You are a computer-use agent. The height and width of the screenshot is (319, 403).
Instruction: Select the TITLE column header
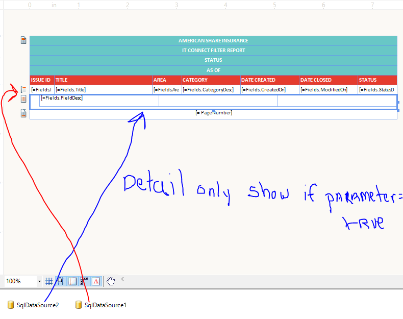(104, 80)
